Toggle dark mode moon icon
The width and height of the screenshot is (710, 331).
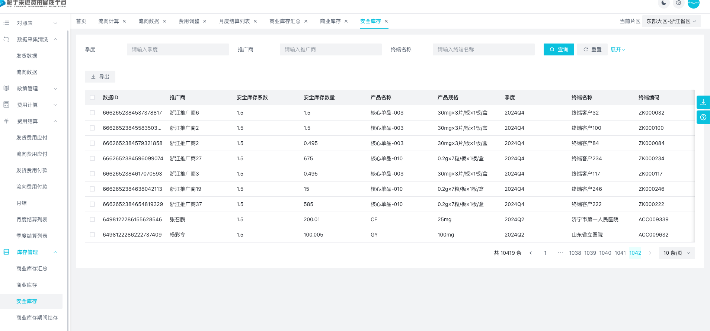coord(664,3)
